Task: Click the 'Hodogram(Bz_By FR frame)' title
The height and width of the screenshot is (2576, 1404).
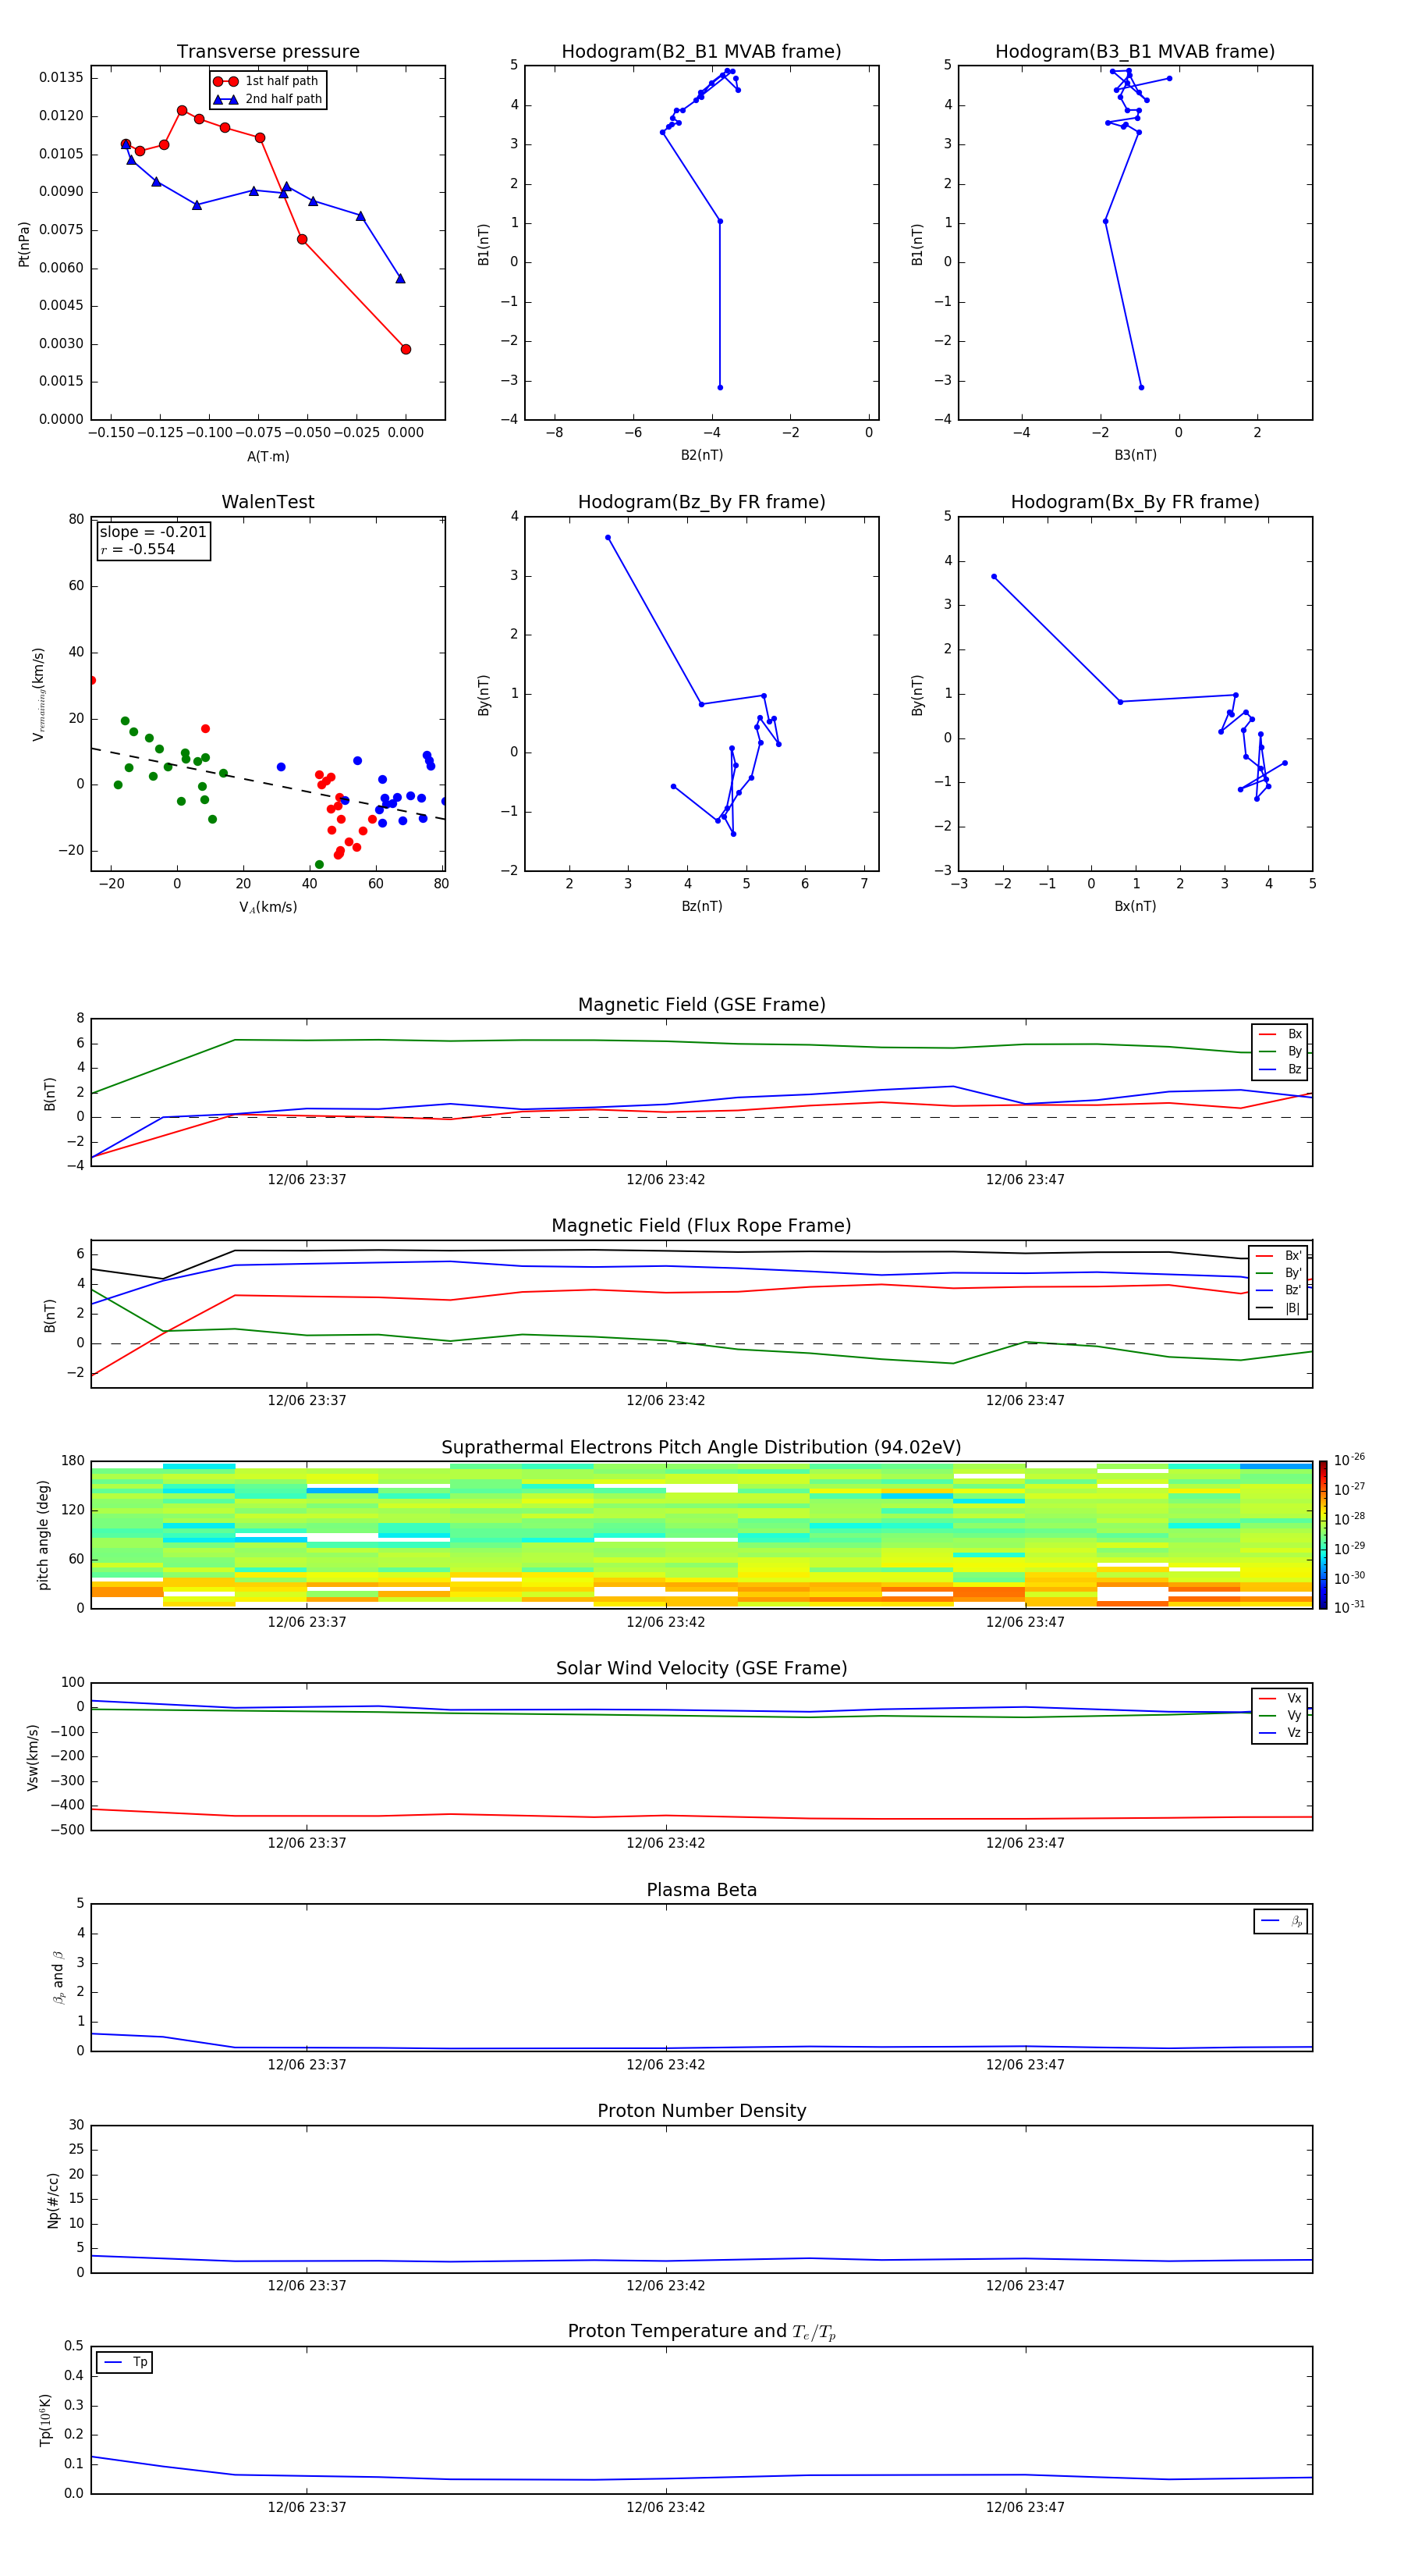Action: point(701,502)
